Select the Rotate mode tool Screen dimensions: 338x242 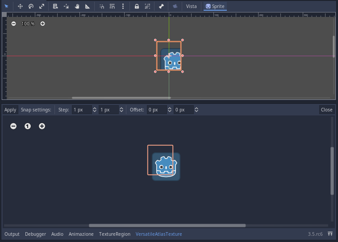tap(31, 6)
